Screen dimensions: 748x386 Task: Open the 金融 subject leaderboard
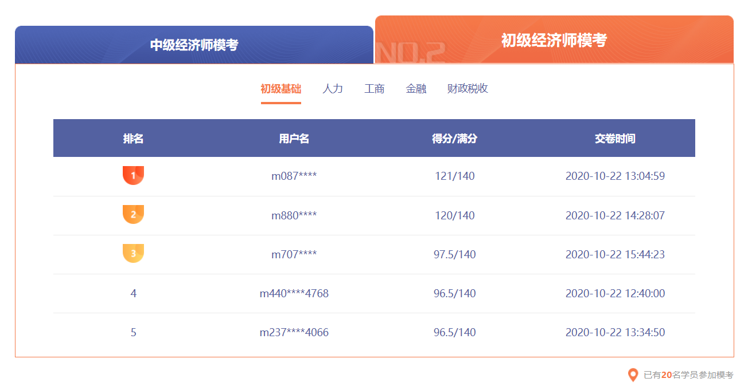415,89
